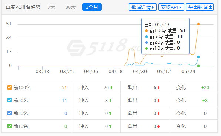This screenshot has height=136, width=221.
Task: Click the green up arrow in 前10名 row
Action: pos(110,126)
